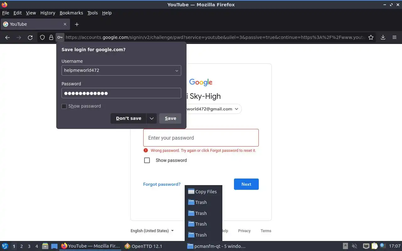Image resolution: width=402 pixels, height=251 pixels.
Task: Open the View menu
Action: [x=31, y=13]
